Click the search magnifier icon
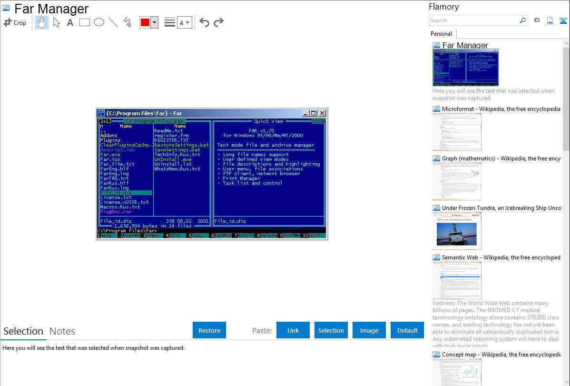This screenshot has height=386, width=570. pyautogui.click(x=523, y=20)
